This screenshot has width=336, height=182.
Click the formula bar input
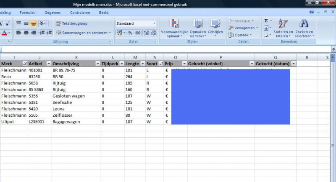(x=166, y=49)
